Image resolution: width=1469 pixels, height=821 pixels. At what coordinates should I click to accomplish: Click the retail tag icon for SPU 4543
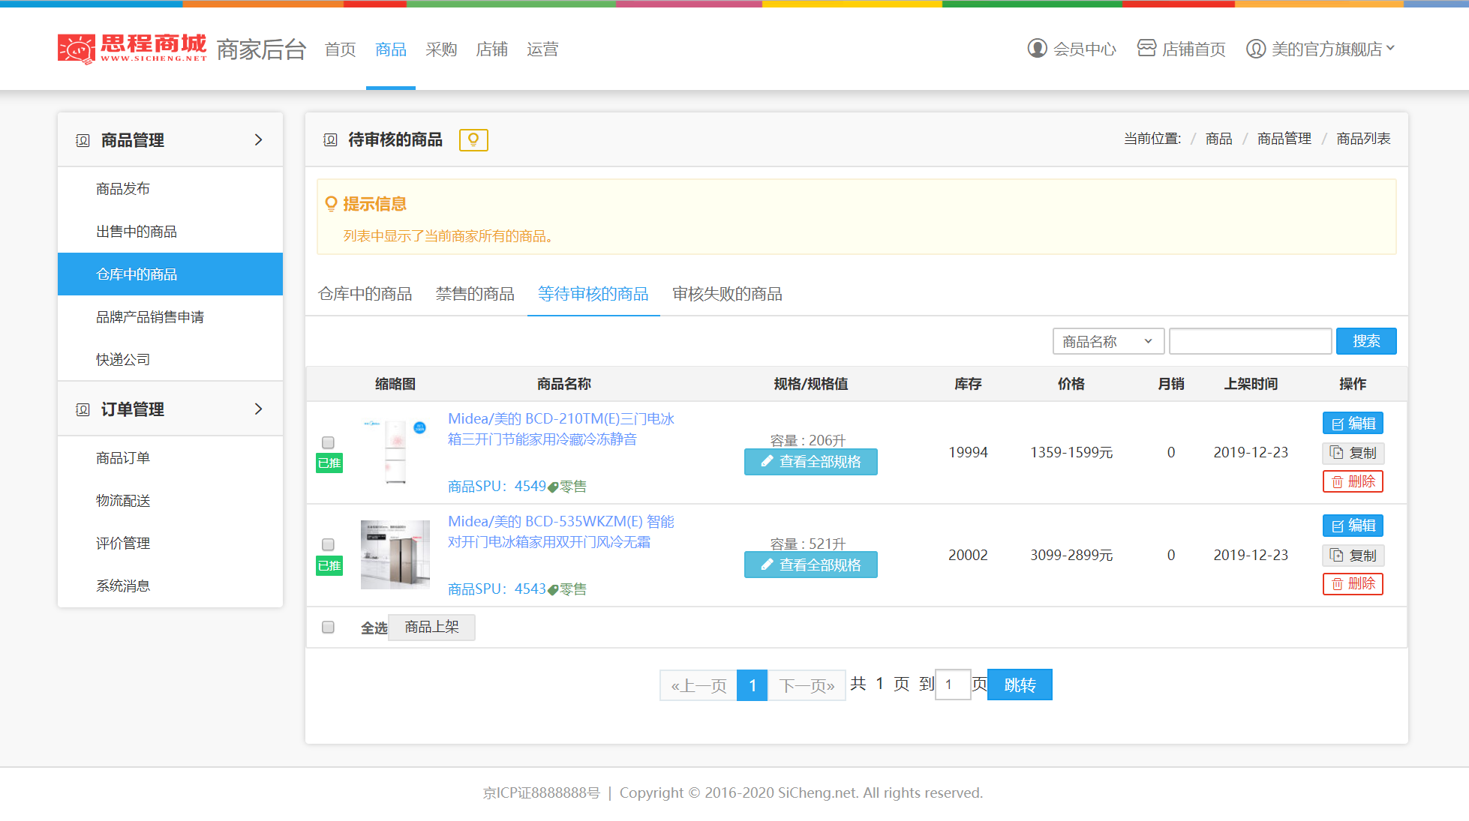pos(553,590)
